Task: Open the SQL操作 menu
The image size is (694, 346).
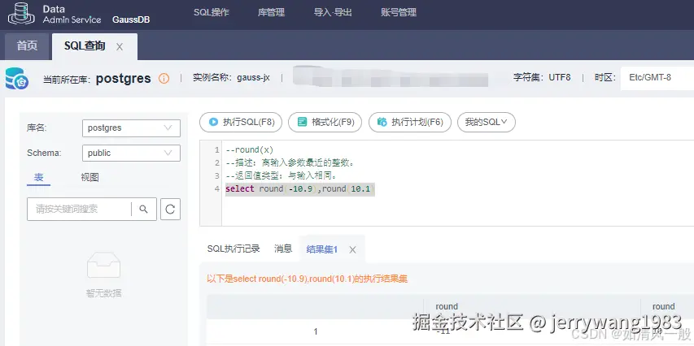Action: click(212, 12)
